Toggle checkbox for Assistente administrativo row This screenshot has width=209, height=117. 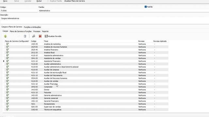pyautogui.click(x=8, y=55)
